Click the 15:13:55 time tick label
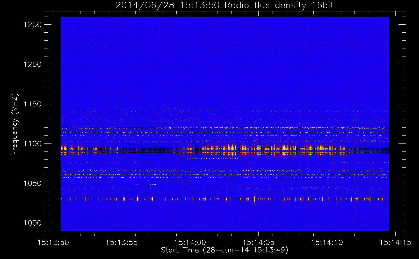 pos(122,242)
